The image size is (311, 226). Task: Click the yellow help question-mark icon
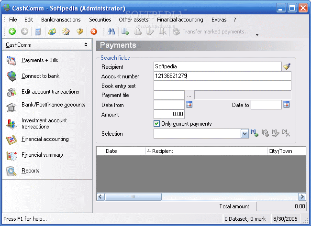pos(80,32)
